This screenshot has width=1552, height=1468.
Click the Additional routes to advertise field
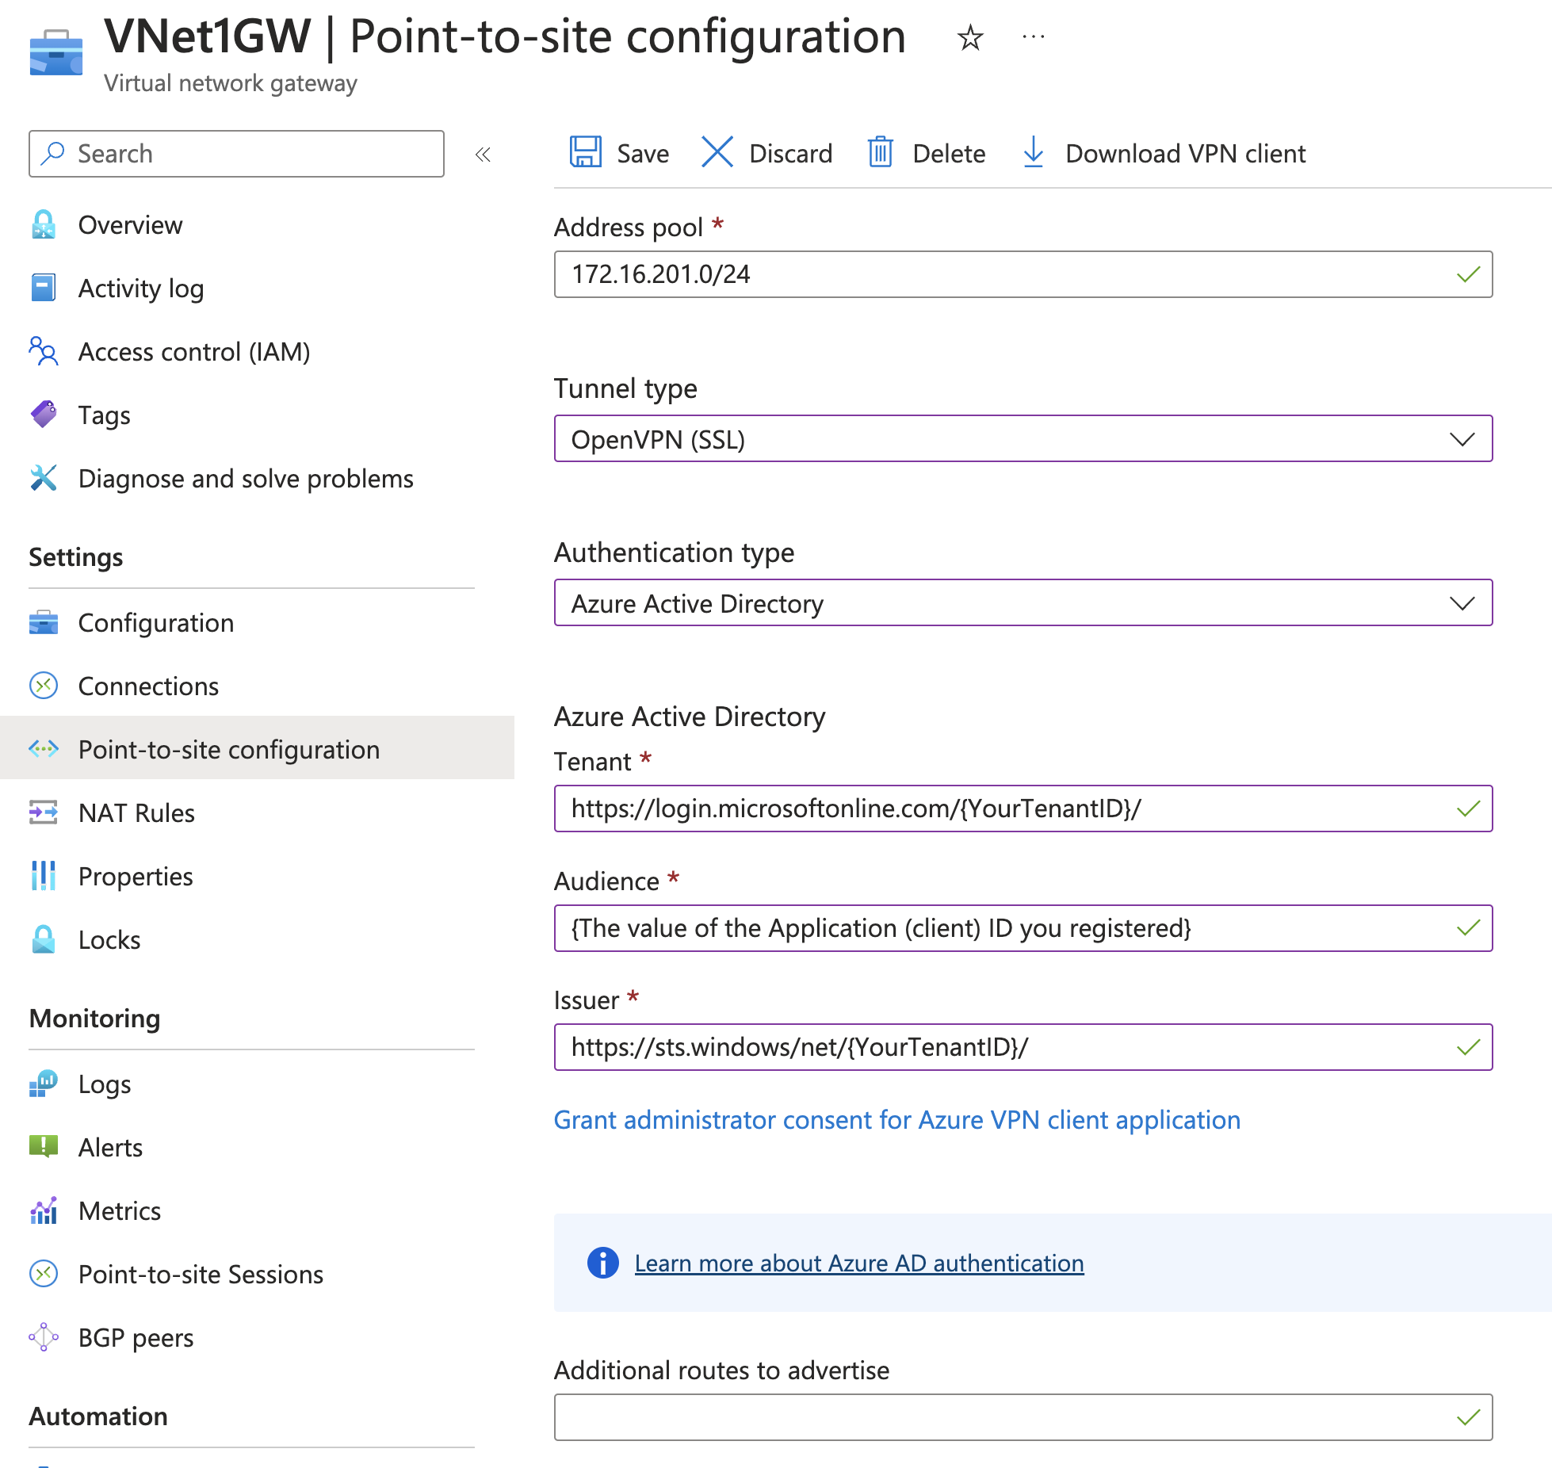(1023, 1417)
